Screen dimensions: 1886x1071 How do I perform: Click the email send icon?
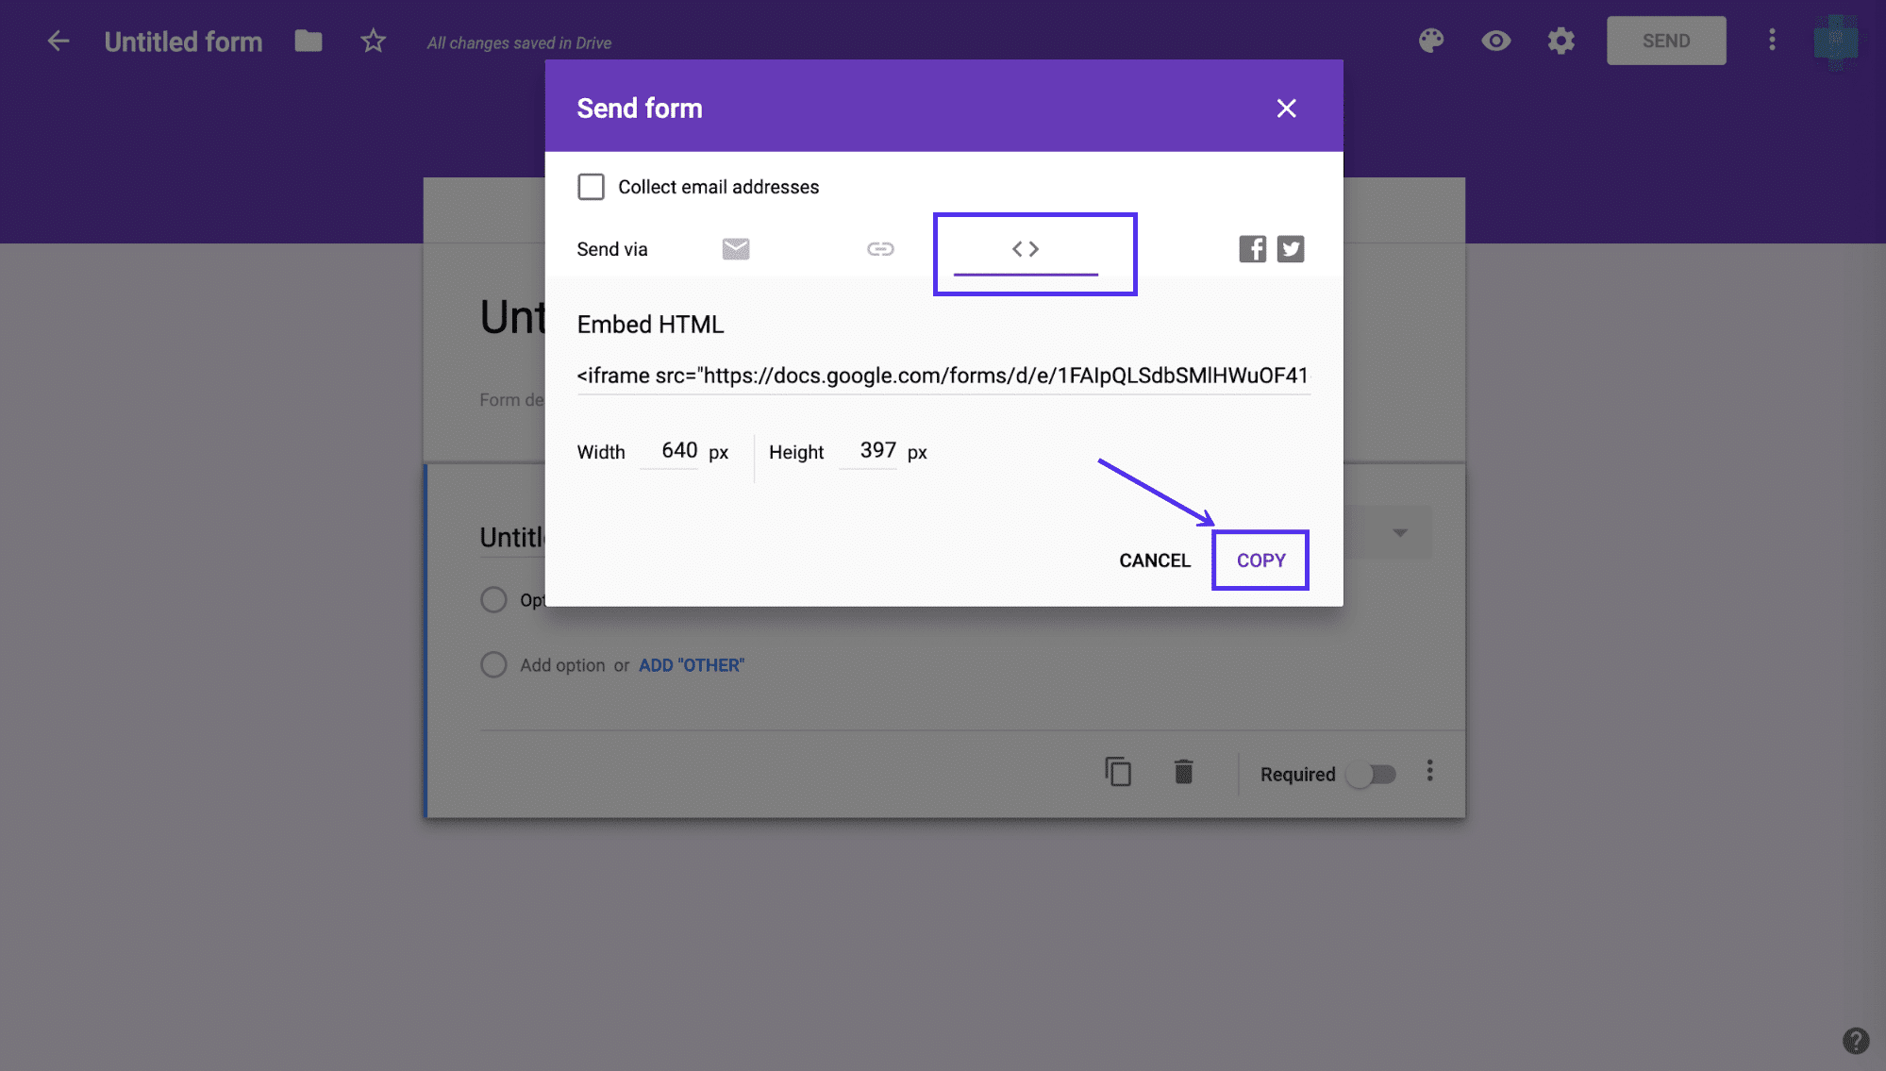click(736, 247)
